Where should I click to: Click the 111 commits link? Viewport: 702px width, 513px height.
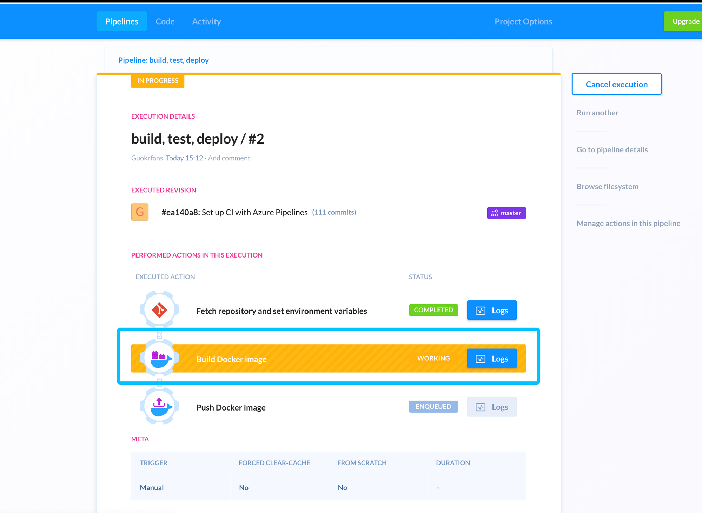334,212
